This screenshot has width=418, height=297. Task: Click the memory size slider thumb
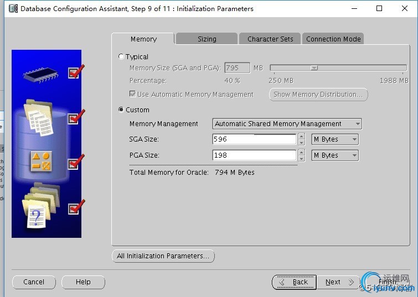pos(314,67)
